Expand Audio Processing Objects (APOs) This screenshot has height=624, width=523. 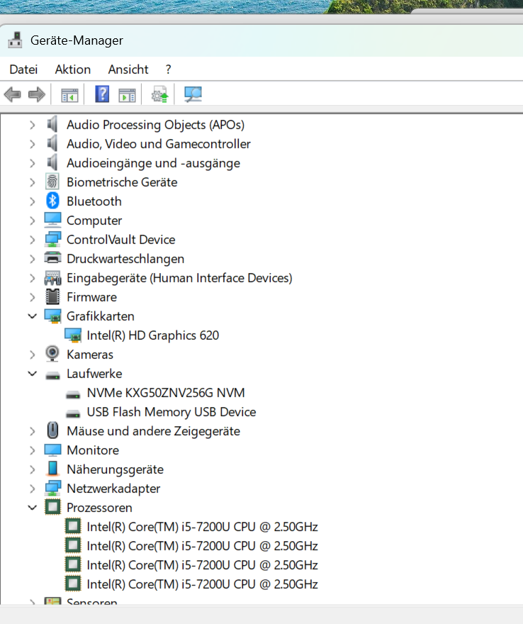tap(32, 125)
